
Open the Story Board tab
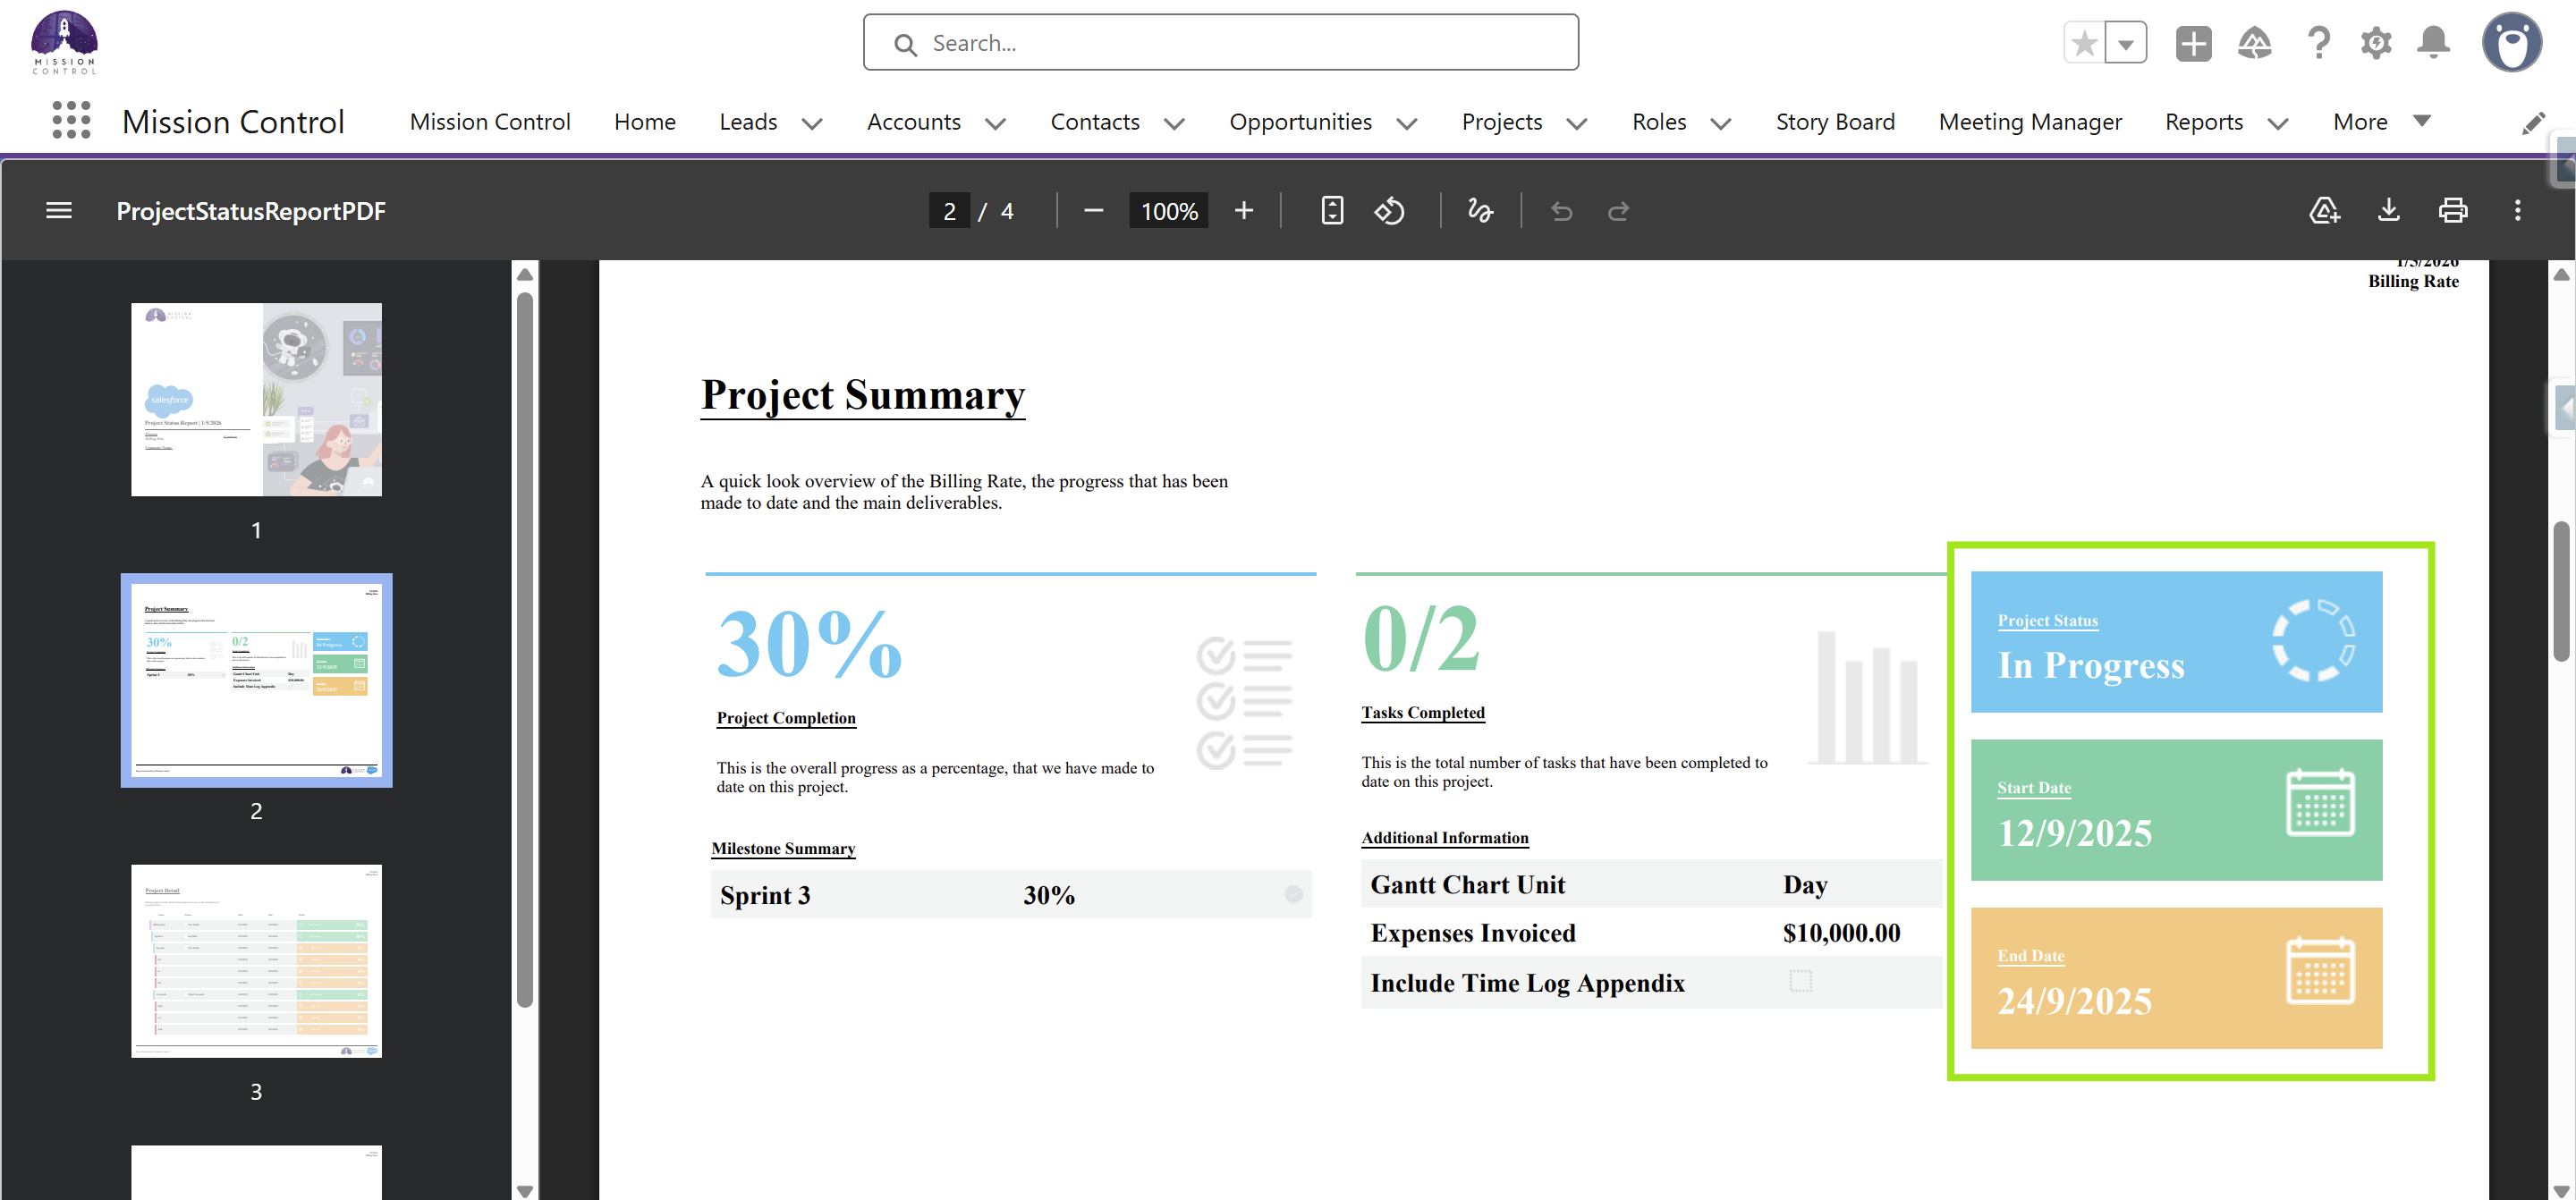[1835, 122]
